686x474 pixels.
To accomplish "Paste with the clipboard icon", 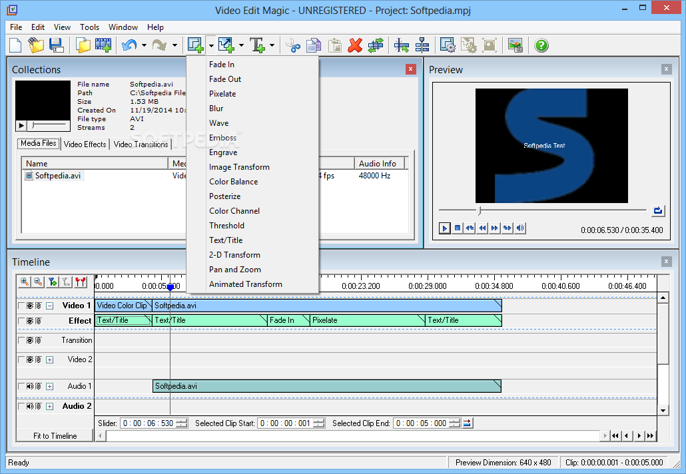I will (335, 45).
